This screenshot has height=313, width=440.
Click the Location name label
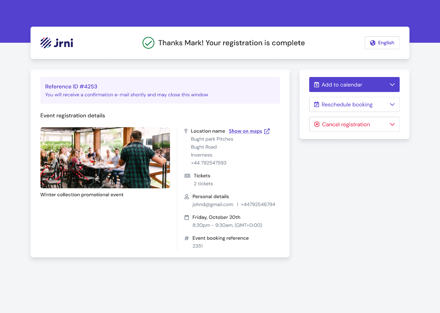click(x=208, y=131)
